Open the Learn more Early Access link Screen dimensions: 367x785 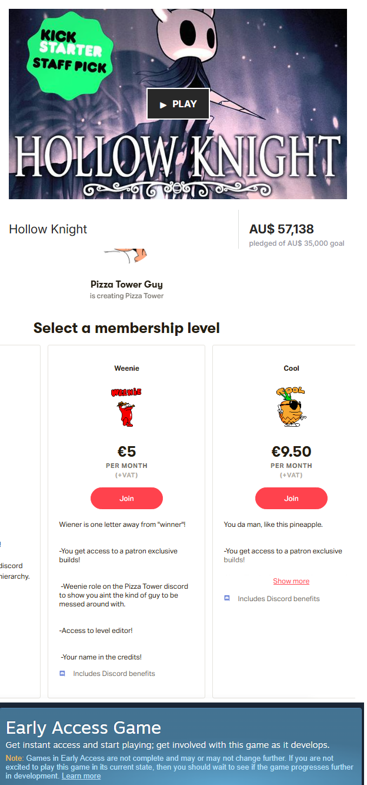coord(81,776)
